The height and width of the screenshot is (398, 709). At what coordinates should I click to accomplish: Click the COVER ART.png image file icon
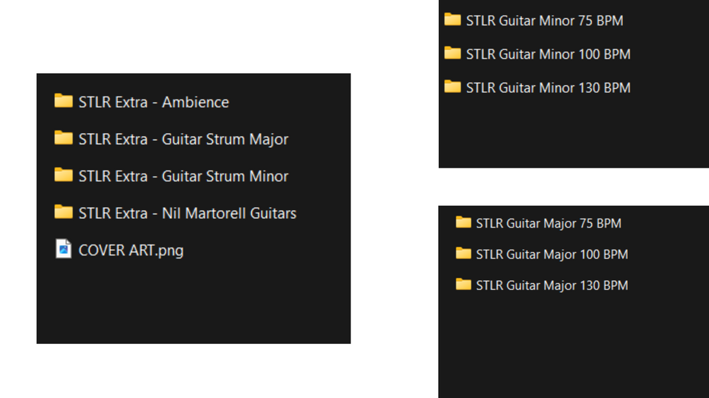click(63, 249)
